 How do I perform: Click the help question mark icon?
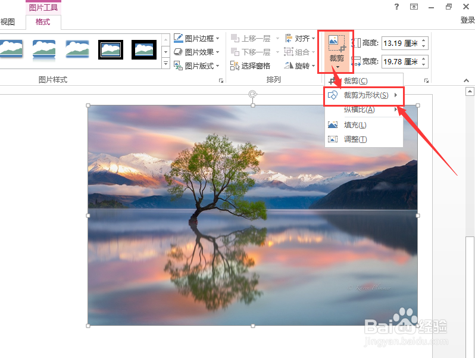pyautogui.click(x=396, y=7)
